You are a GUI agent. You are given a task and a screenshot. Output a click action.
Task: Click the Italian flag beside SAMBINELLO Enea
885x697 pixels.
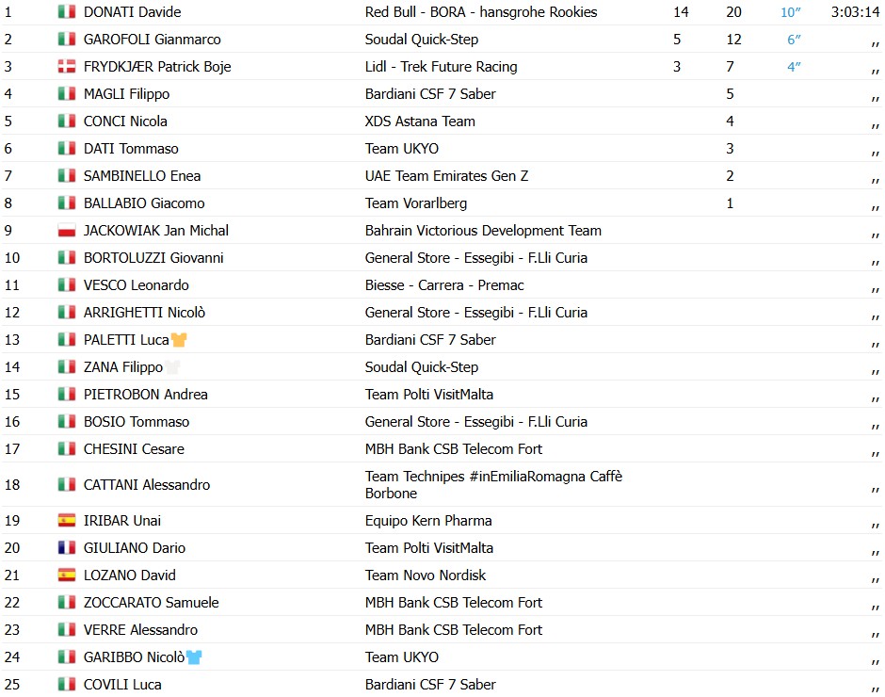click(x=67, y=175)
